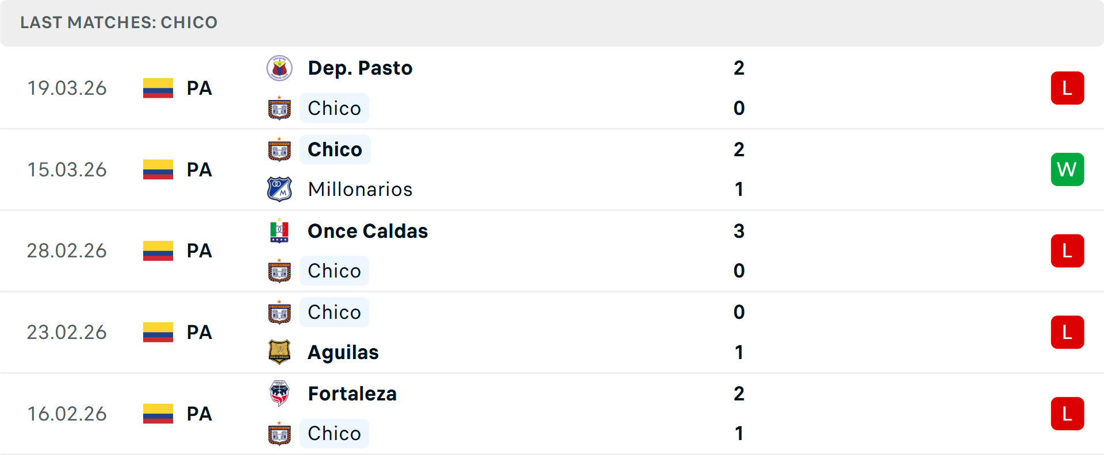Open the Millonarios team link
This screenshot has width=1104, height=455.
(x=360, y=189)
